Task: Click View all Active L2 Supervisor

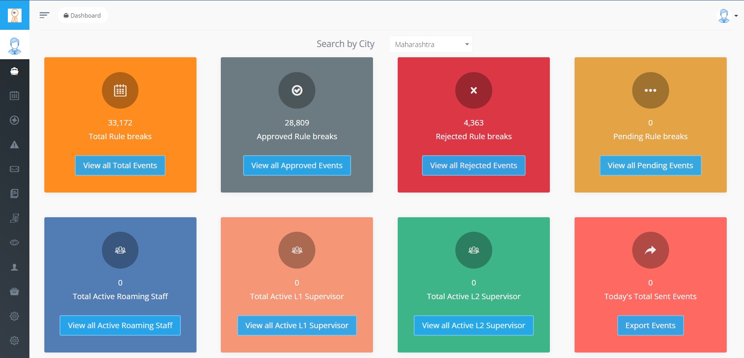Action: 474,325
